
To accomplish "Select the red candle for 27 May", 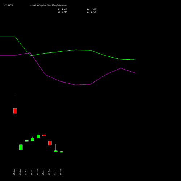I will [x=15, y=111].
